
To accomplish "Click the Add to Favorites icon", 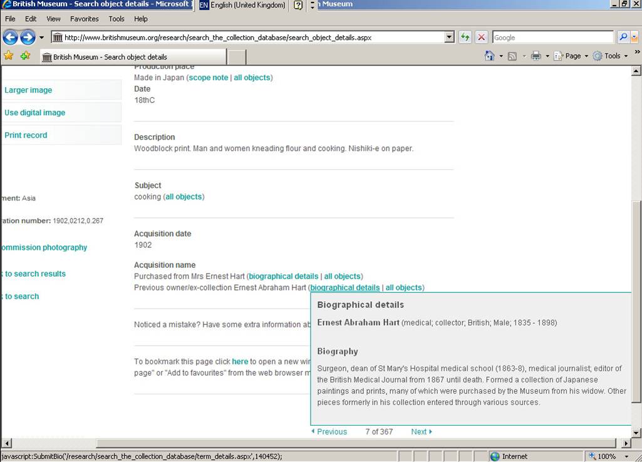I will tap(25, 56).
